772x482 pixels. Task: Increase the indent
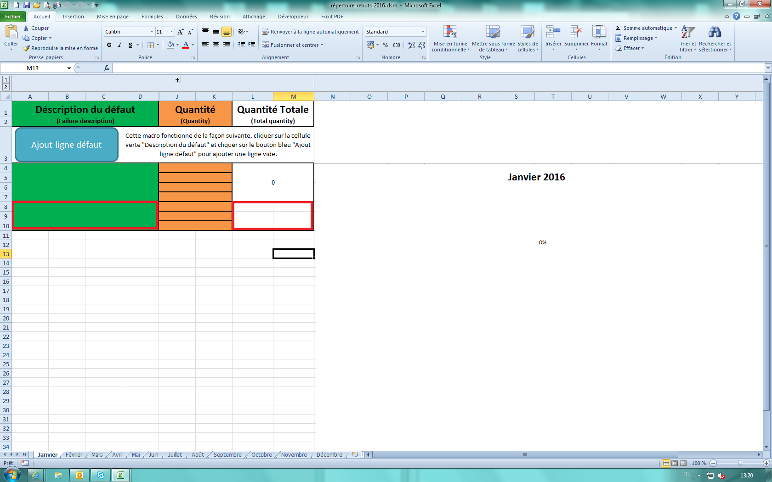point(252,45)
